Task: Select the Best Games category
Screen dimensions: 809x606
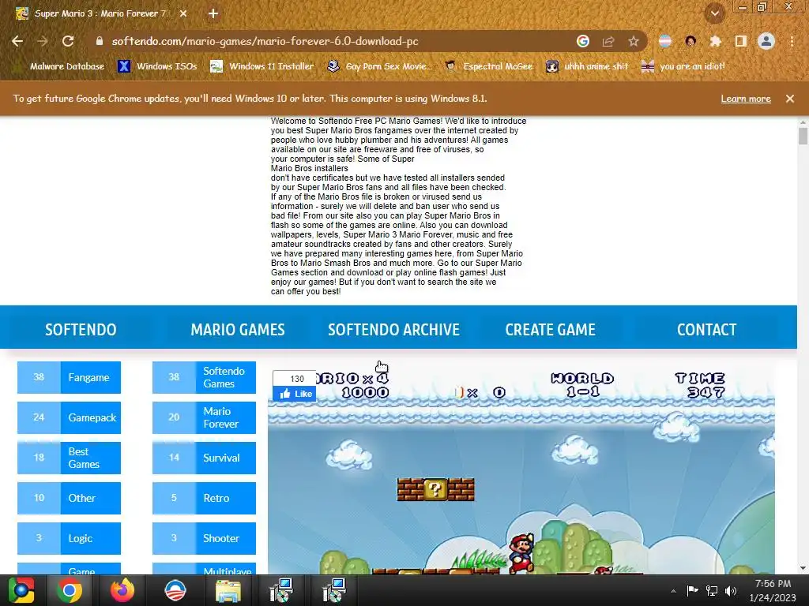Action: click(70, 458)
